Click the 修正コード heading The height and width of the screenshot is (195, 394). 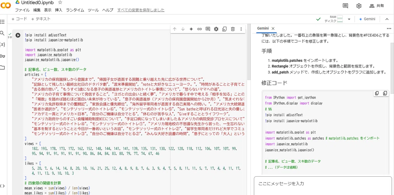pos(274,83)
